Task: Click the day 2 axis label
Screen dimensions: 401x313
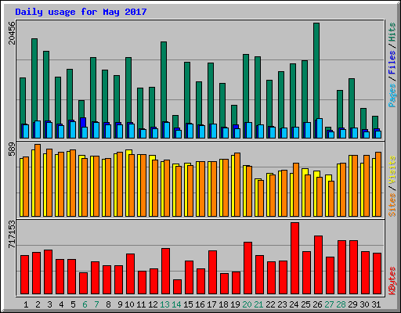Action: (x=38, y=304)
